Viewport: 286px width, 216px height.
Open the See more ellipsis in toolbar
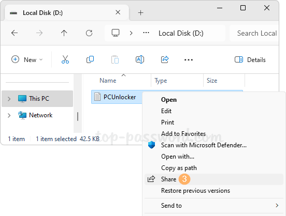coord(189,60)
